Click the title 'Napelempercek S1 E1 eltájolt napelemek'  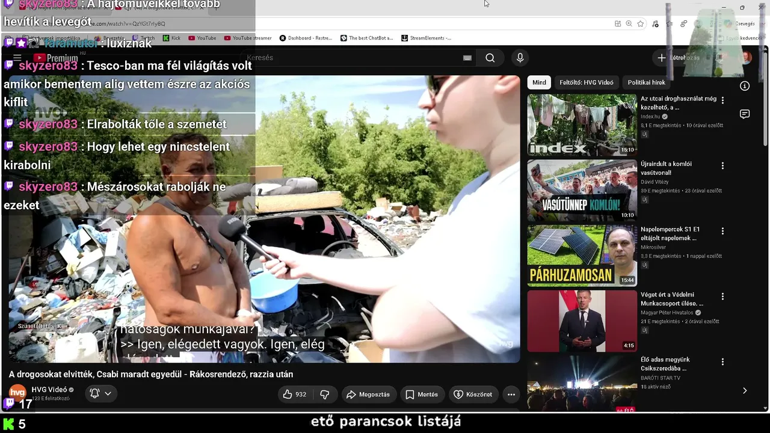(x=670, y=234)
